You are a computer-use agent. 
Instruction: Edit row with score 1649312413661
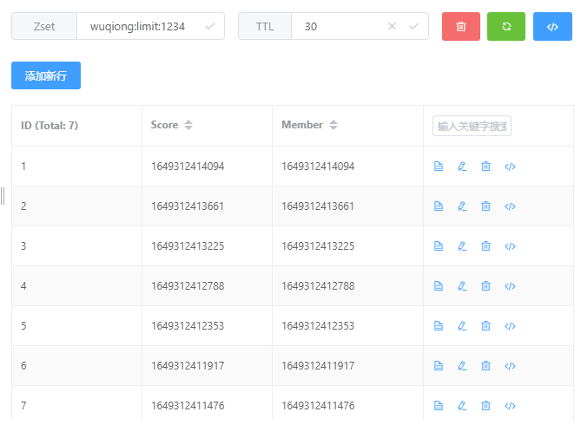tap(462, 206)
